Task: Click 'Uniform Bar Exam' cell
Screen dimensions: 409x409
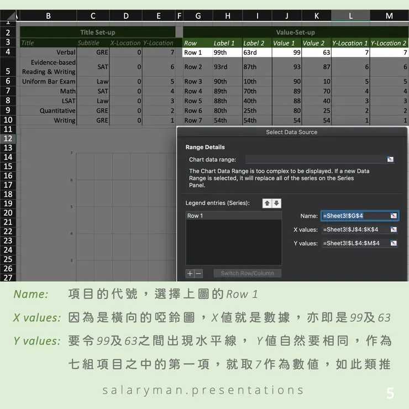Action: click(x=48, y=81)
